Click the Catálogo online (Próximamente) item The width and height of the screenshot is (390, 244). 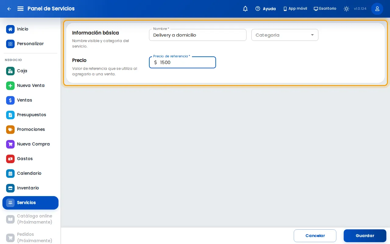(30, 219)
